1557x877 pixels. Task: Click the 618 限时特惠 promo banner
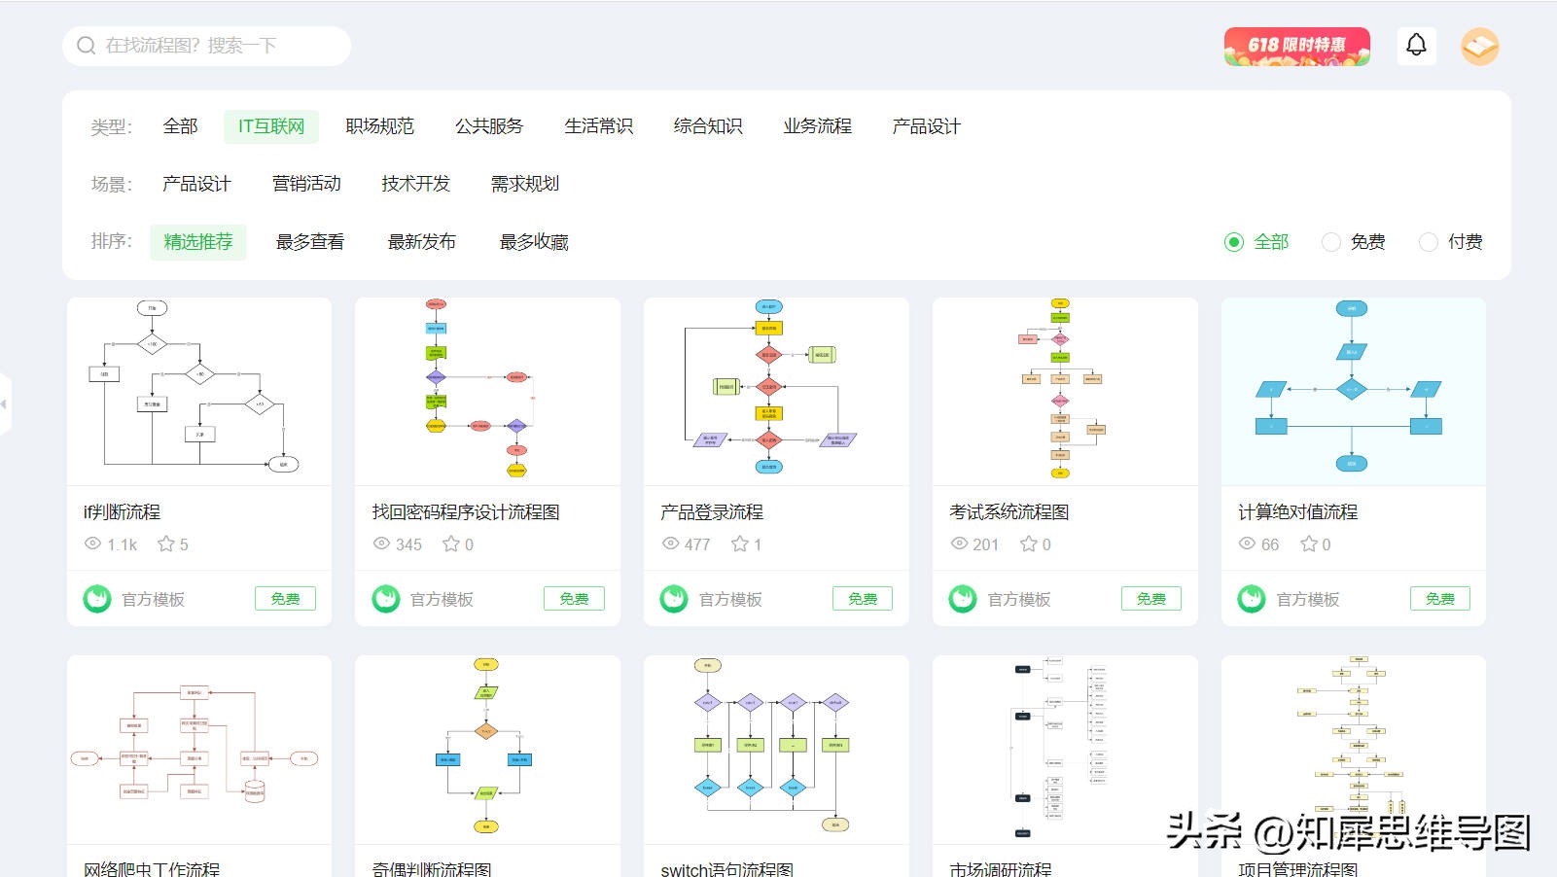click(x=1297, y=46)
